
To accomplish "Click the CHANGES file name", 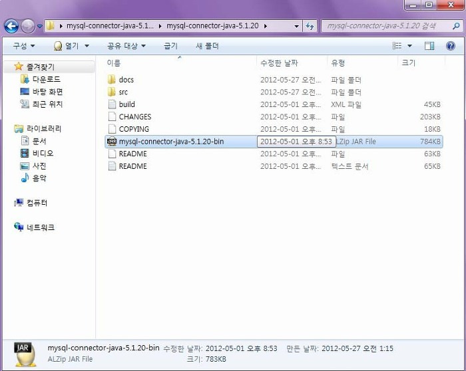I will (135, 117).
